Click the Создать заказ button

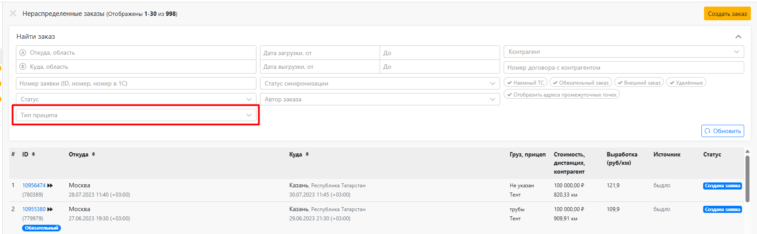pos(727,14)
